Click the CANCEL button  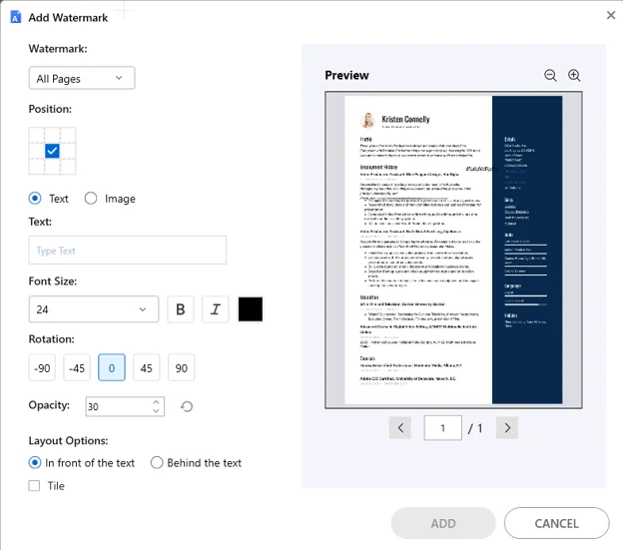pyautogui.click(x=557, y=523)
